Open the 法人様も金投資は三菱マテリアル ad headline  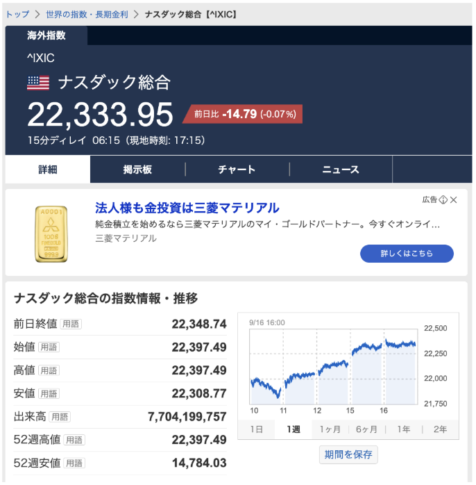click(187, 208)
